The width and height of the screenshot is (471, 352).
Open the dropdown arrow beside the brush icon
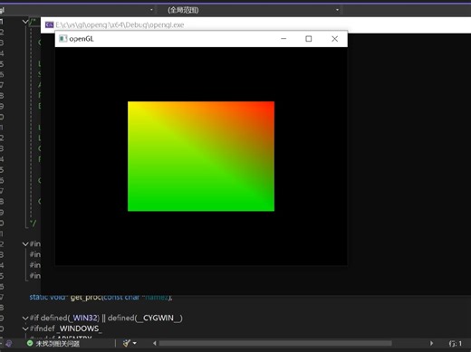(135, 343)
